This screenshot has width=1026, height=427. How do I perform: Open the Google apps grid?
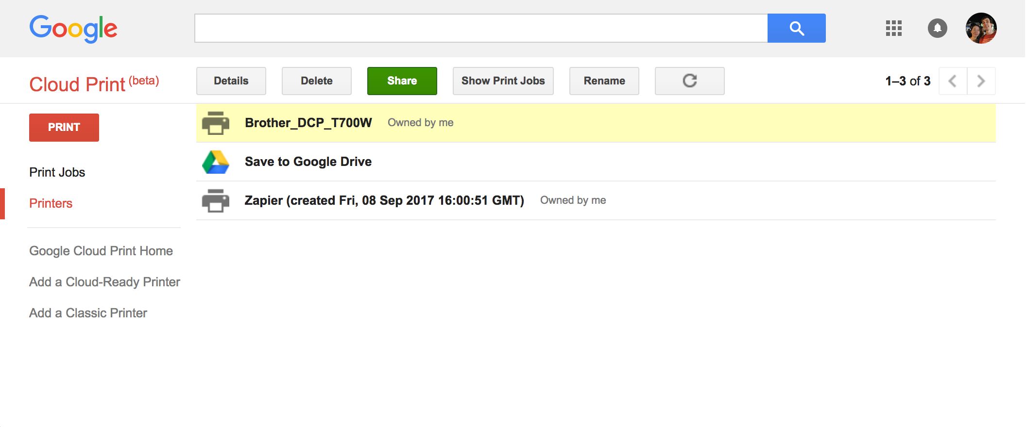coord(893,28)
